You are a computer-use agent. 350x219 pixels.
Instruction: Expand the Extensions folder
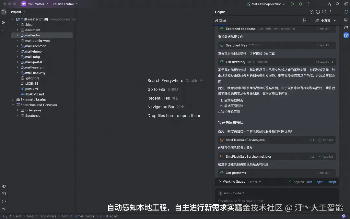click(x=17, y=110)
